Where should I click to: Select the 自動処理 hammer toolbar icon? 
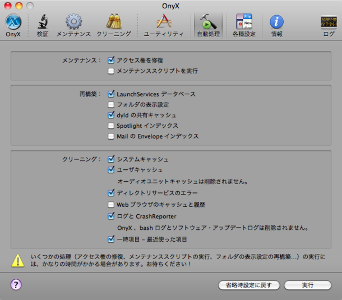[209, 25]
